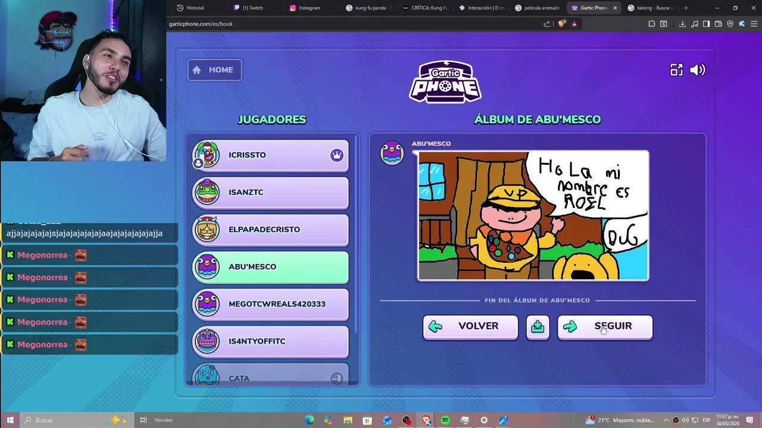This screenshot has width=762, height=428.
Task: Open File Explorer from the taskbar
Action: [x=348, y=420]
